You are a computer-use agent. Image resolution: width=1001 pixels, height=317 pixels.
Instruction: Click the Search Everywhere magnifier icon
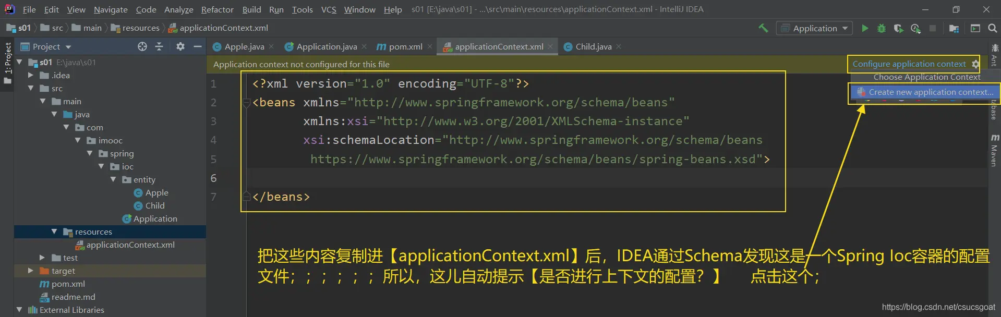992,28
